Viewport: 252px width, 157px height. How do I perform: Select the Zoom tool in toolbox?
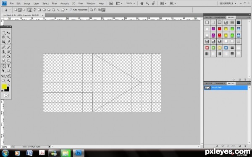(8, 80)
